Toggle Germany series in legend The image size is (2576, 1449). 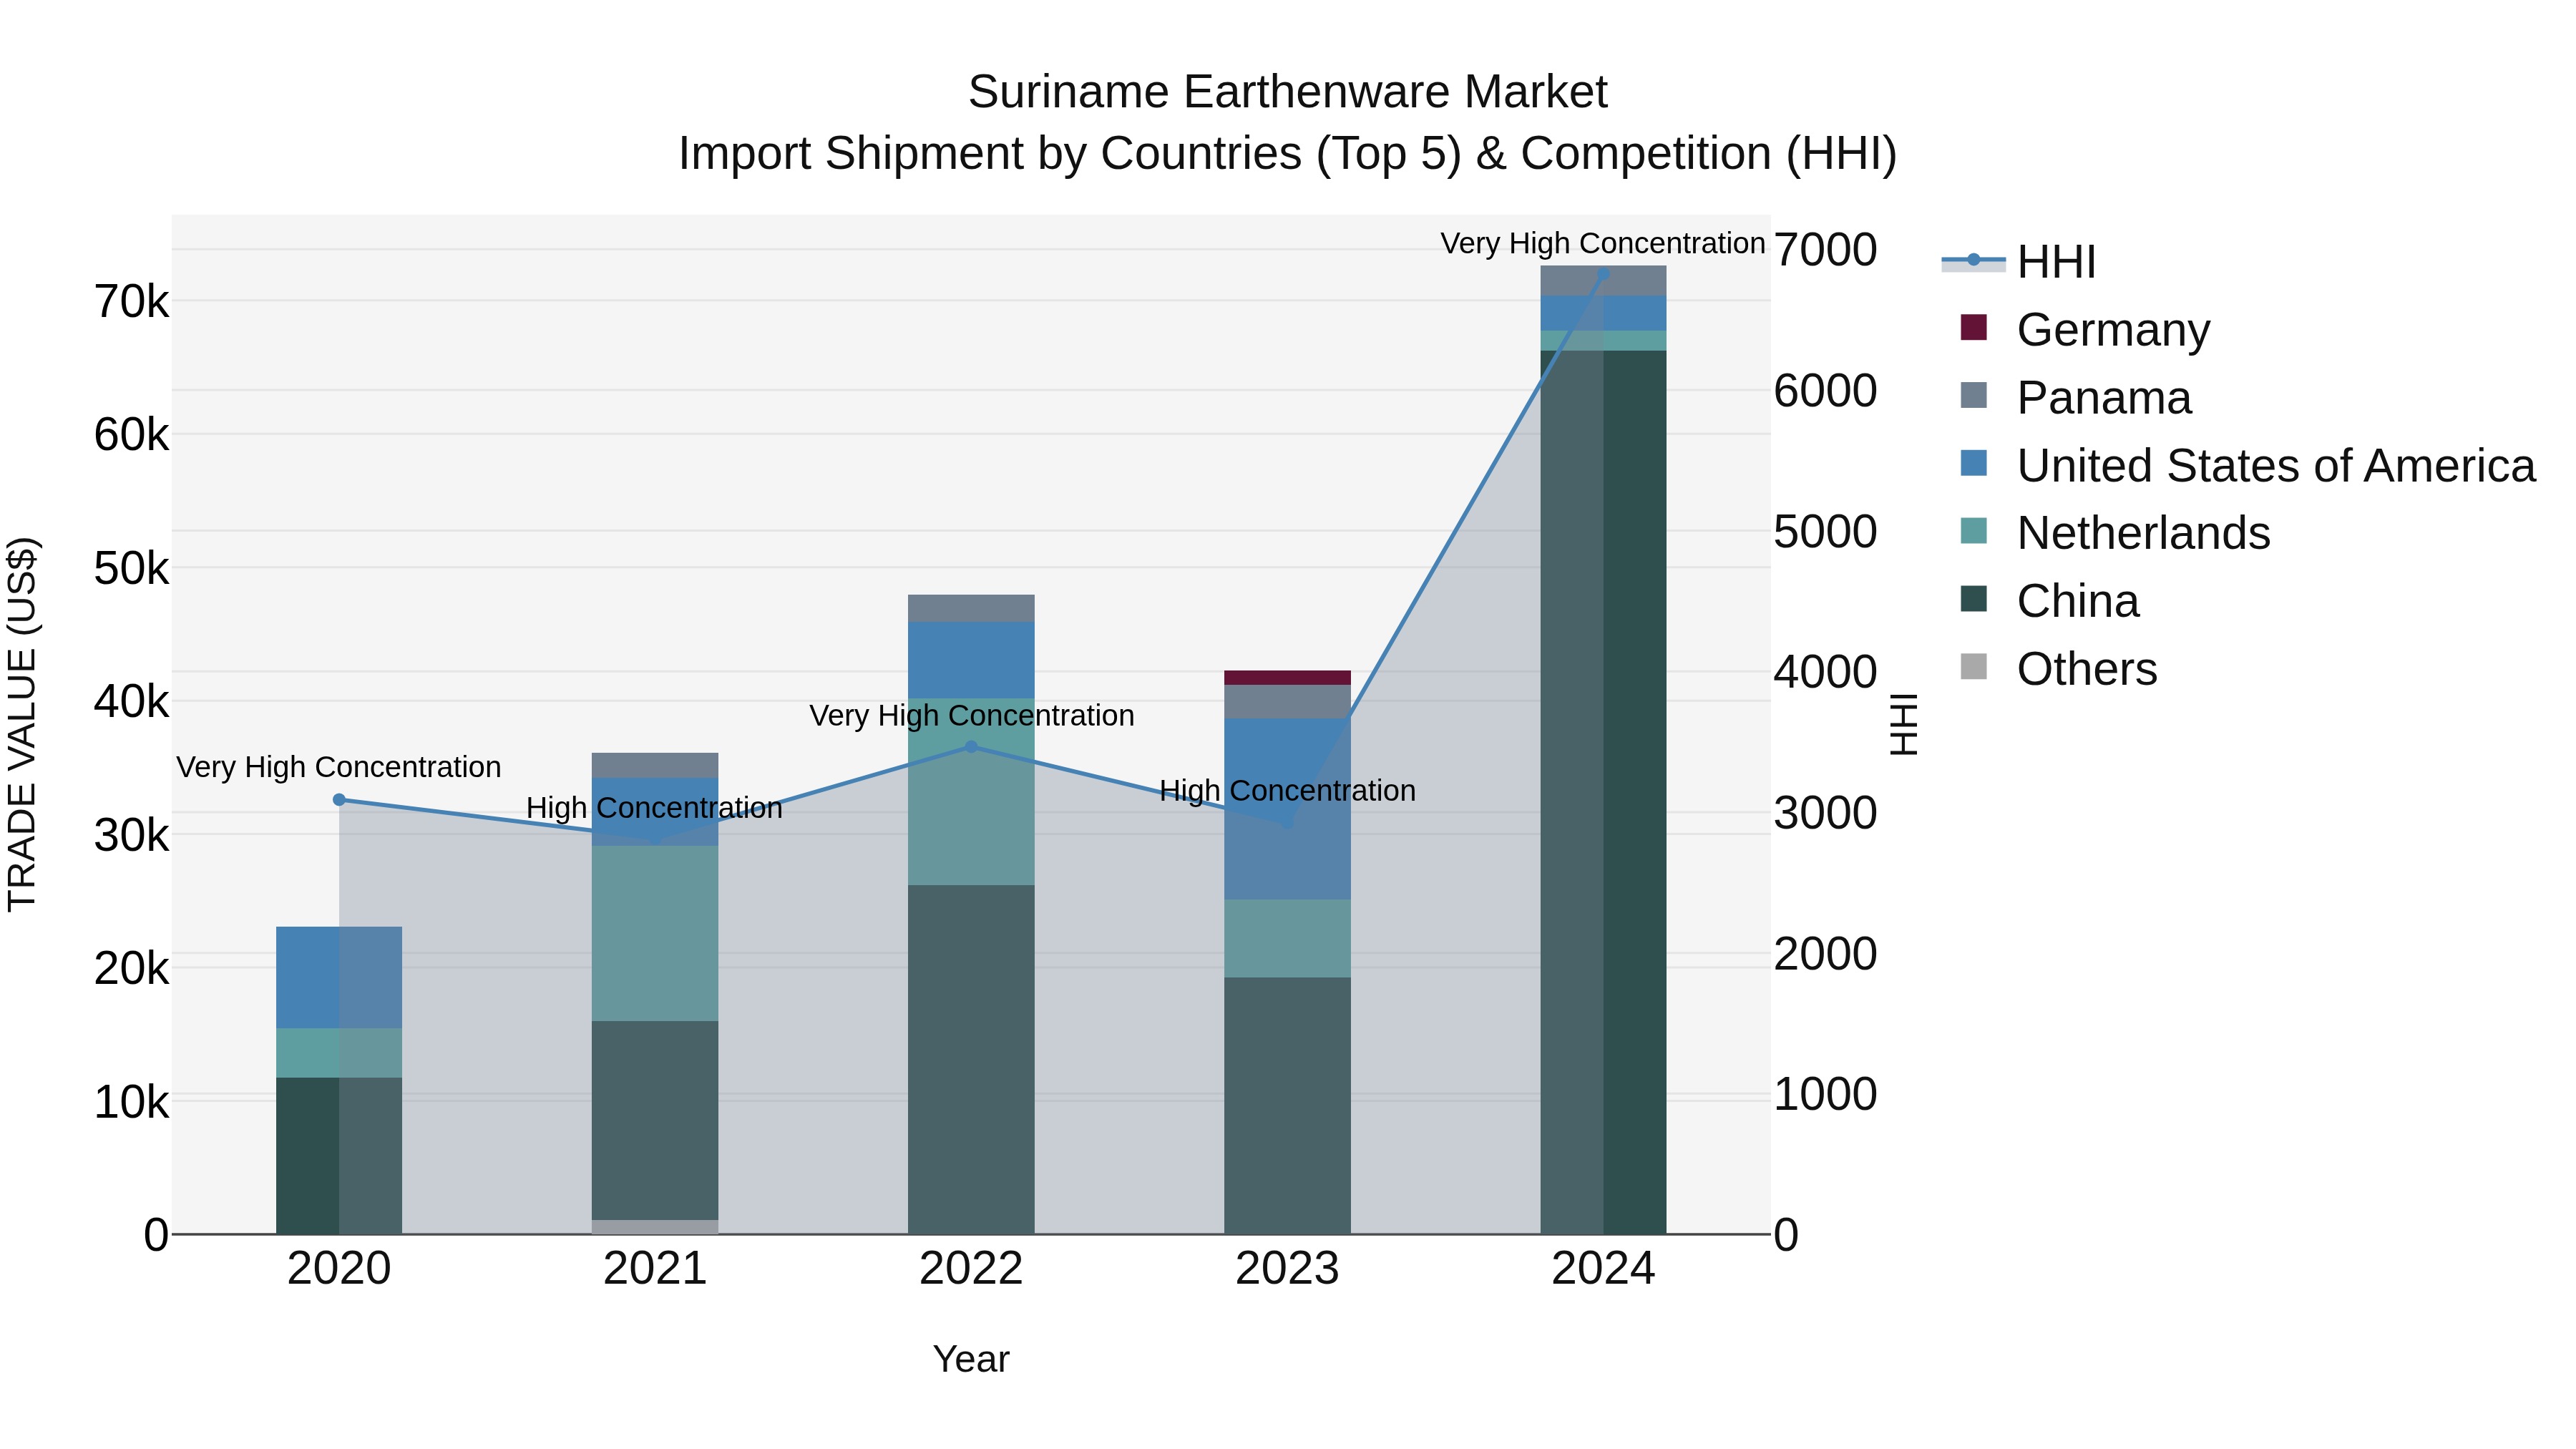[x=2085, y=329]
